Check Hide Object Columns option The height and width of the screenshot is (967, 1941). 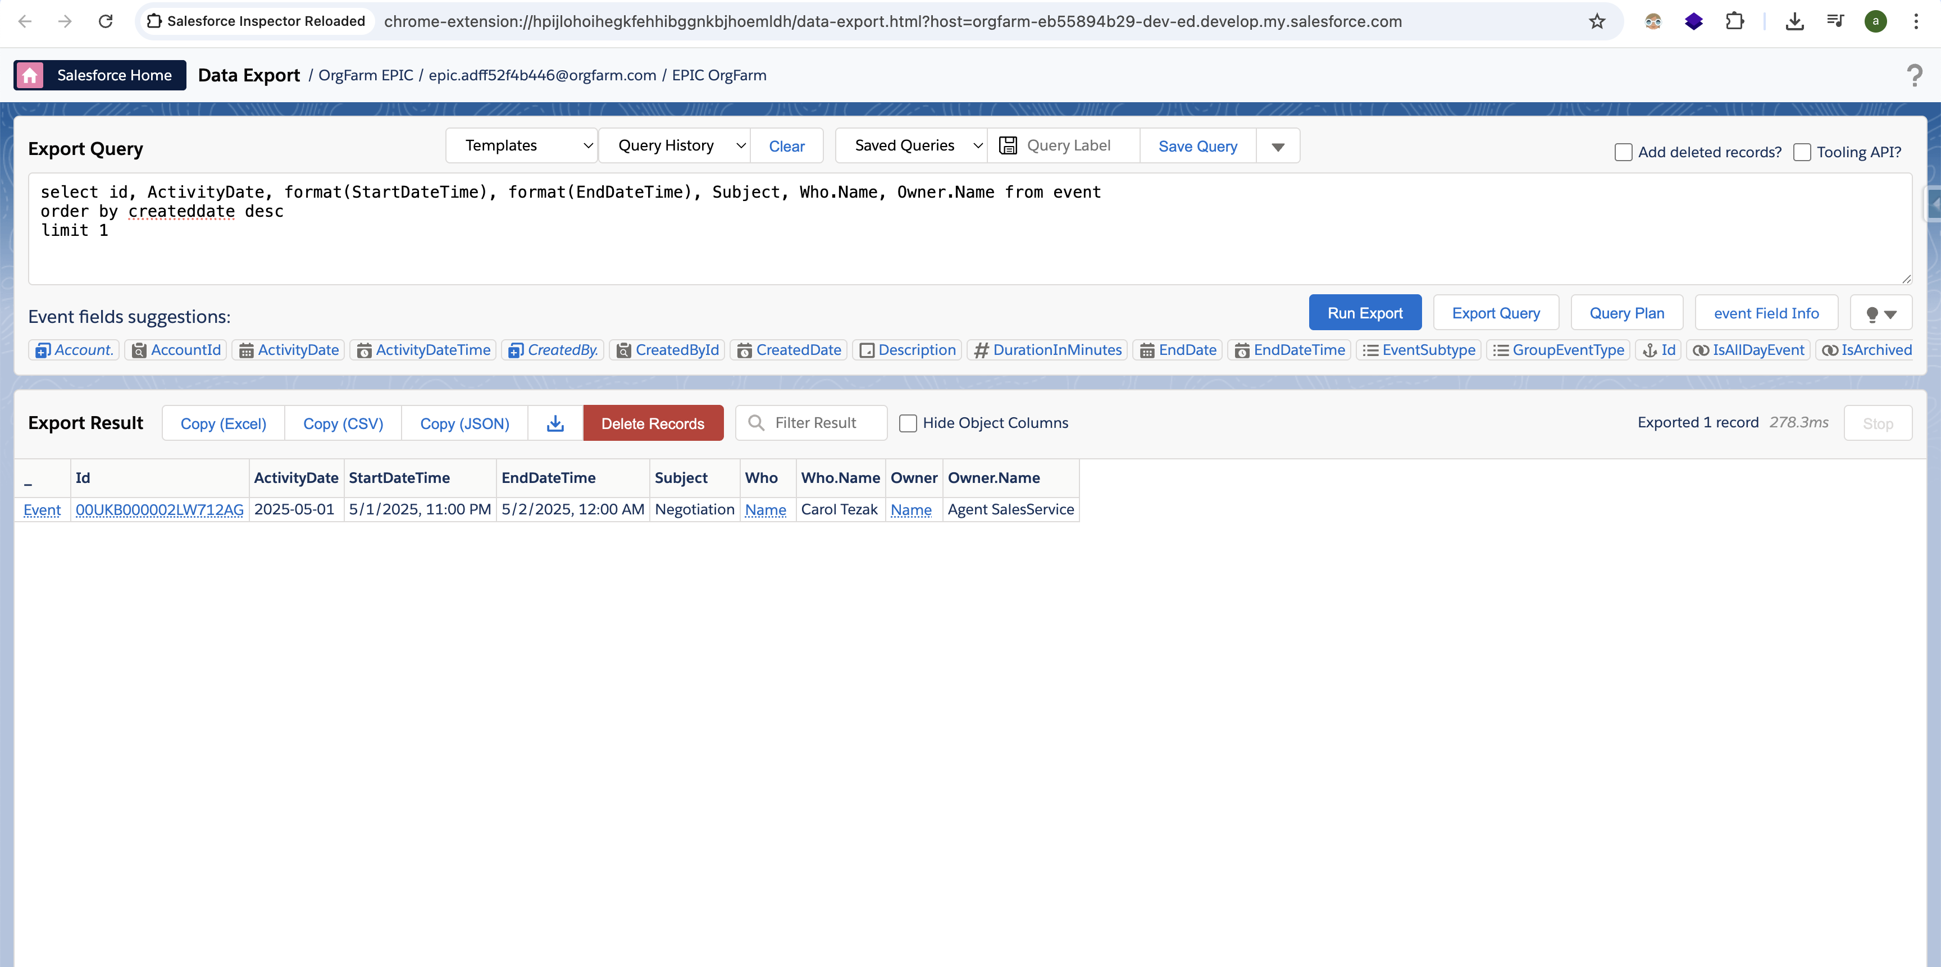(x=908, y=423)
